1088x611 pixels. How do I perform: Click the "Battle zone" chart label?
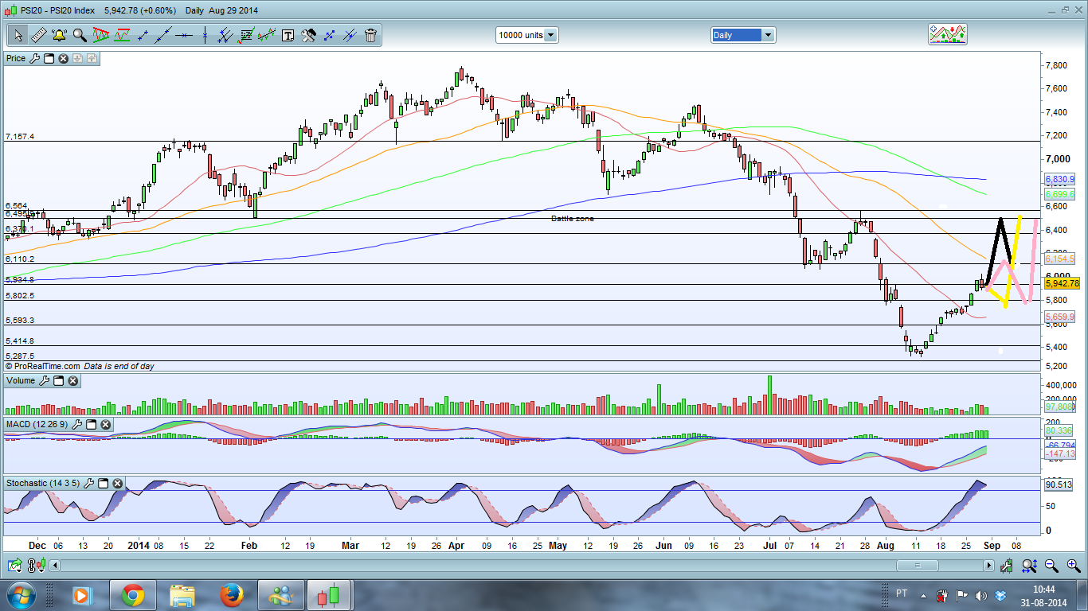(573, 218)
